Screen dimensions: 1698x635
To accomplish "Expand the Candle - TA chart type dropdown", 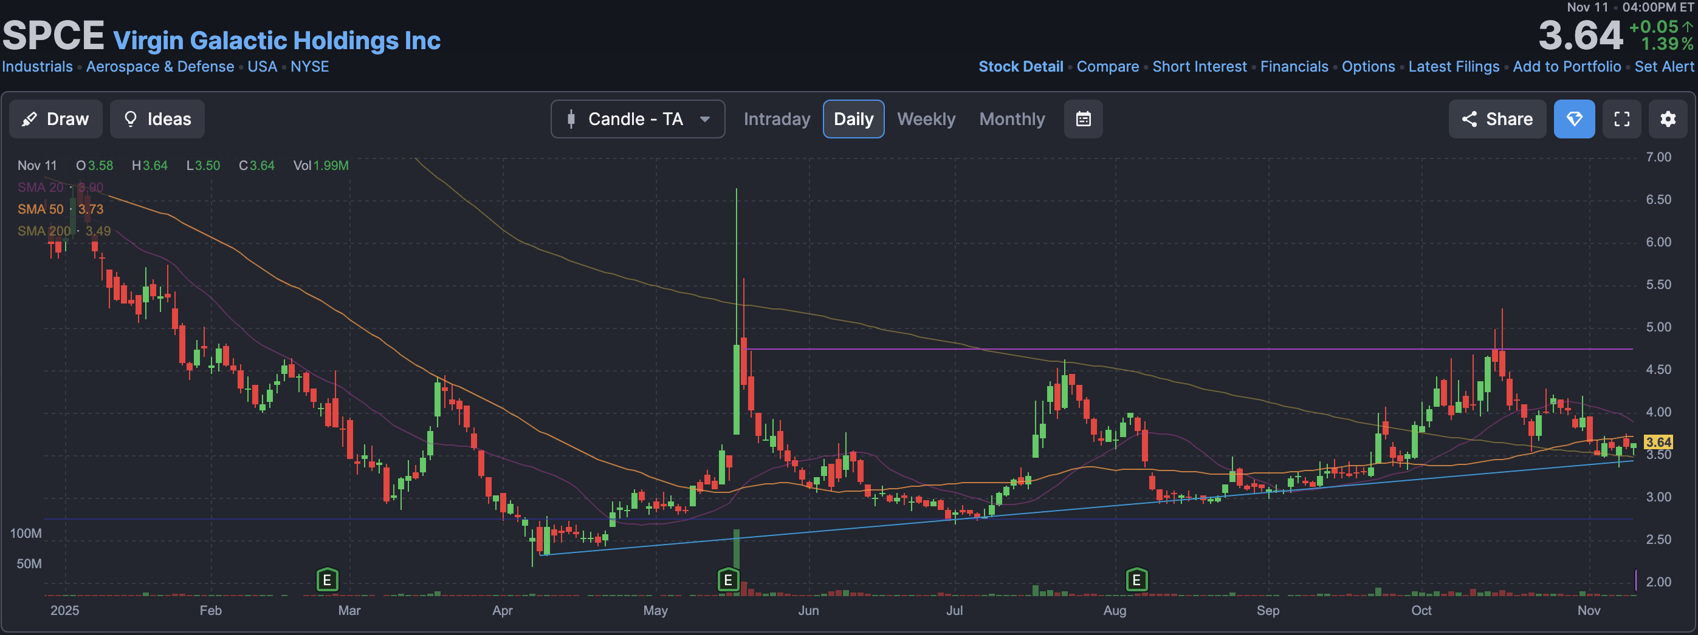I will coord(638,119).
